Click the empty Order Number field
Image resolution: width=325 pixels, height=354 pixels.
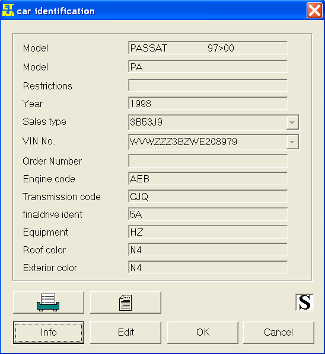[208, 161]
